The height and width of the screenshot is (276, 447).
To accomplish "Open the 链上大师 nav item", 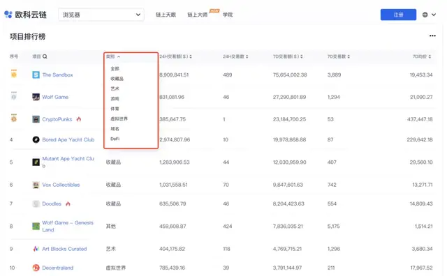I will pos(197,15).
